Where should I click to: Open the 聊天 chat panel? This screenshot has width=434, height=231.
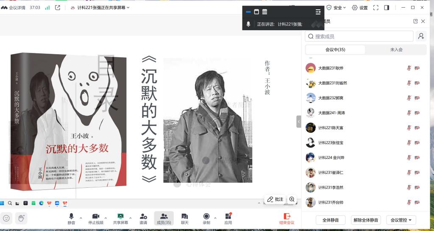184,217
